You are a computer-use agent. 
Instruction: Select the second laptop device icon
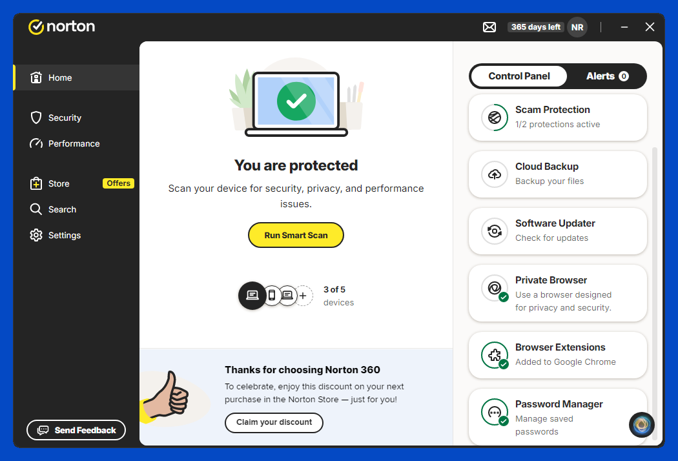(x=287, y=295)
